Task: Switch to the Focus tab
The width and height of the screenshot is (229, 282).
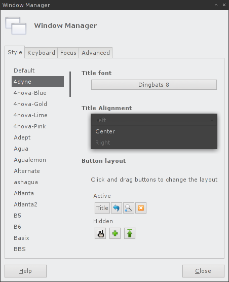Action: tap(68, 53)
